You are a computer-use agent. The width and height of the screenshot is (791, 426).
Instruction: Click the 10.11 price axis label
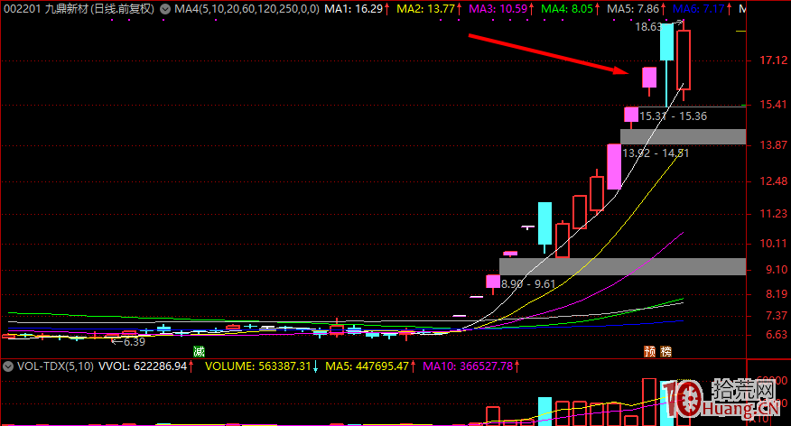(x=773, y=244)
